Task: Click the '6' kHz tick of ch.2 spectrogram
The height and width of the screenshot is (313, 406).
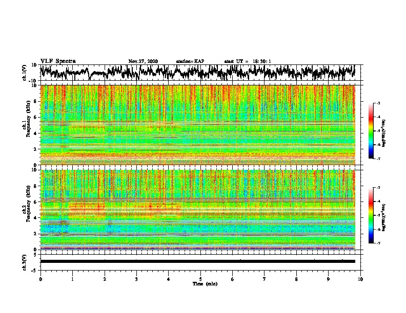Action: pos(36,202)
